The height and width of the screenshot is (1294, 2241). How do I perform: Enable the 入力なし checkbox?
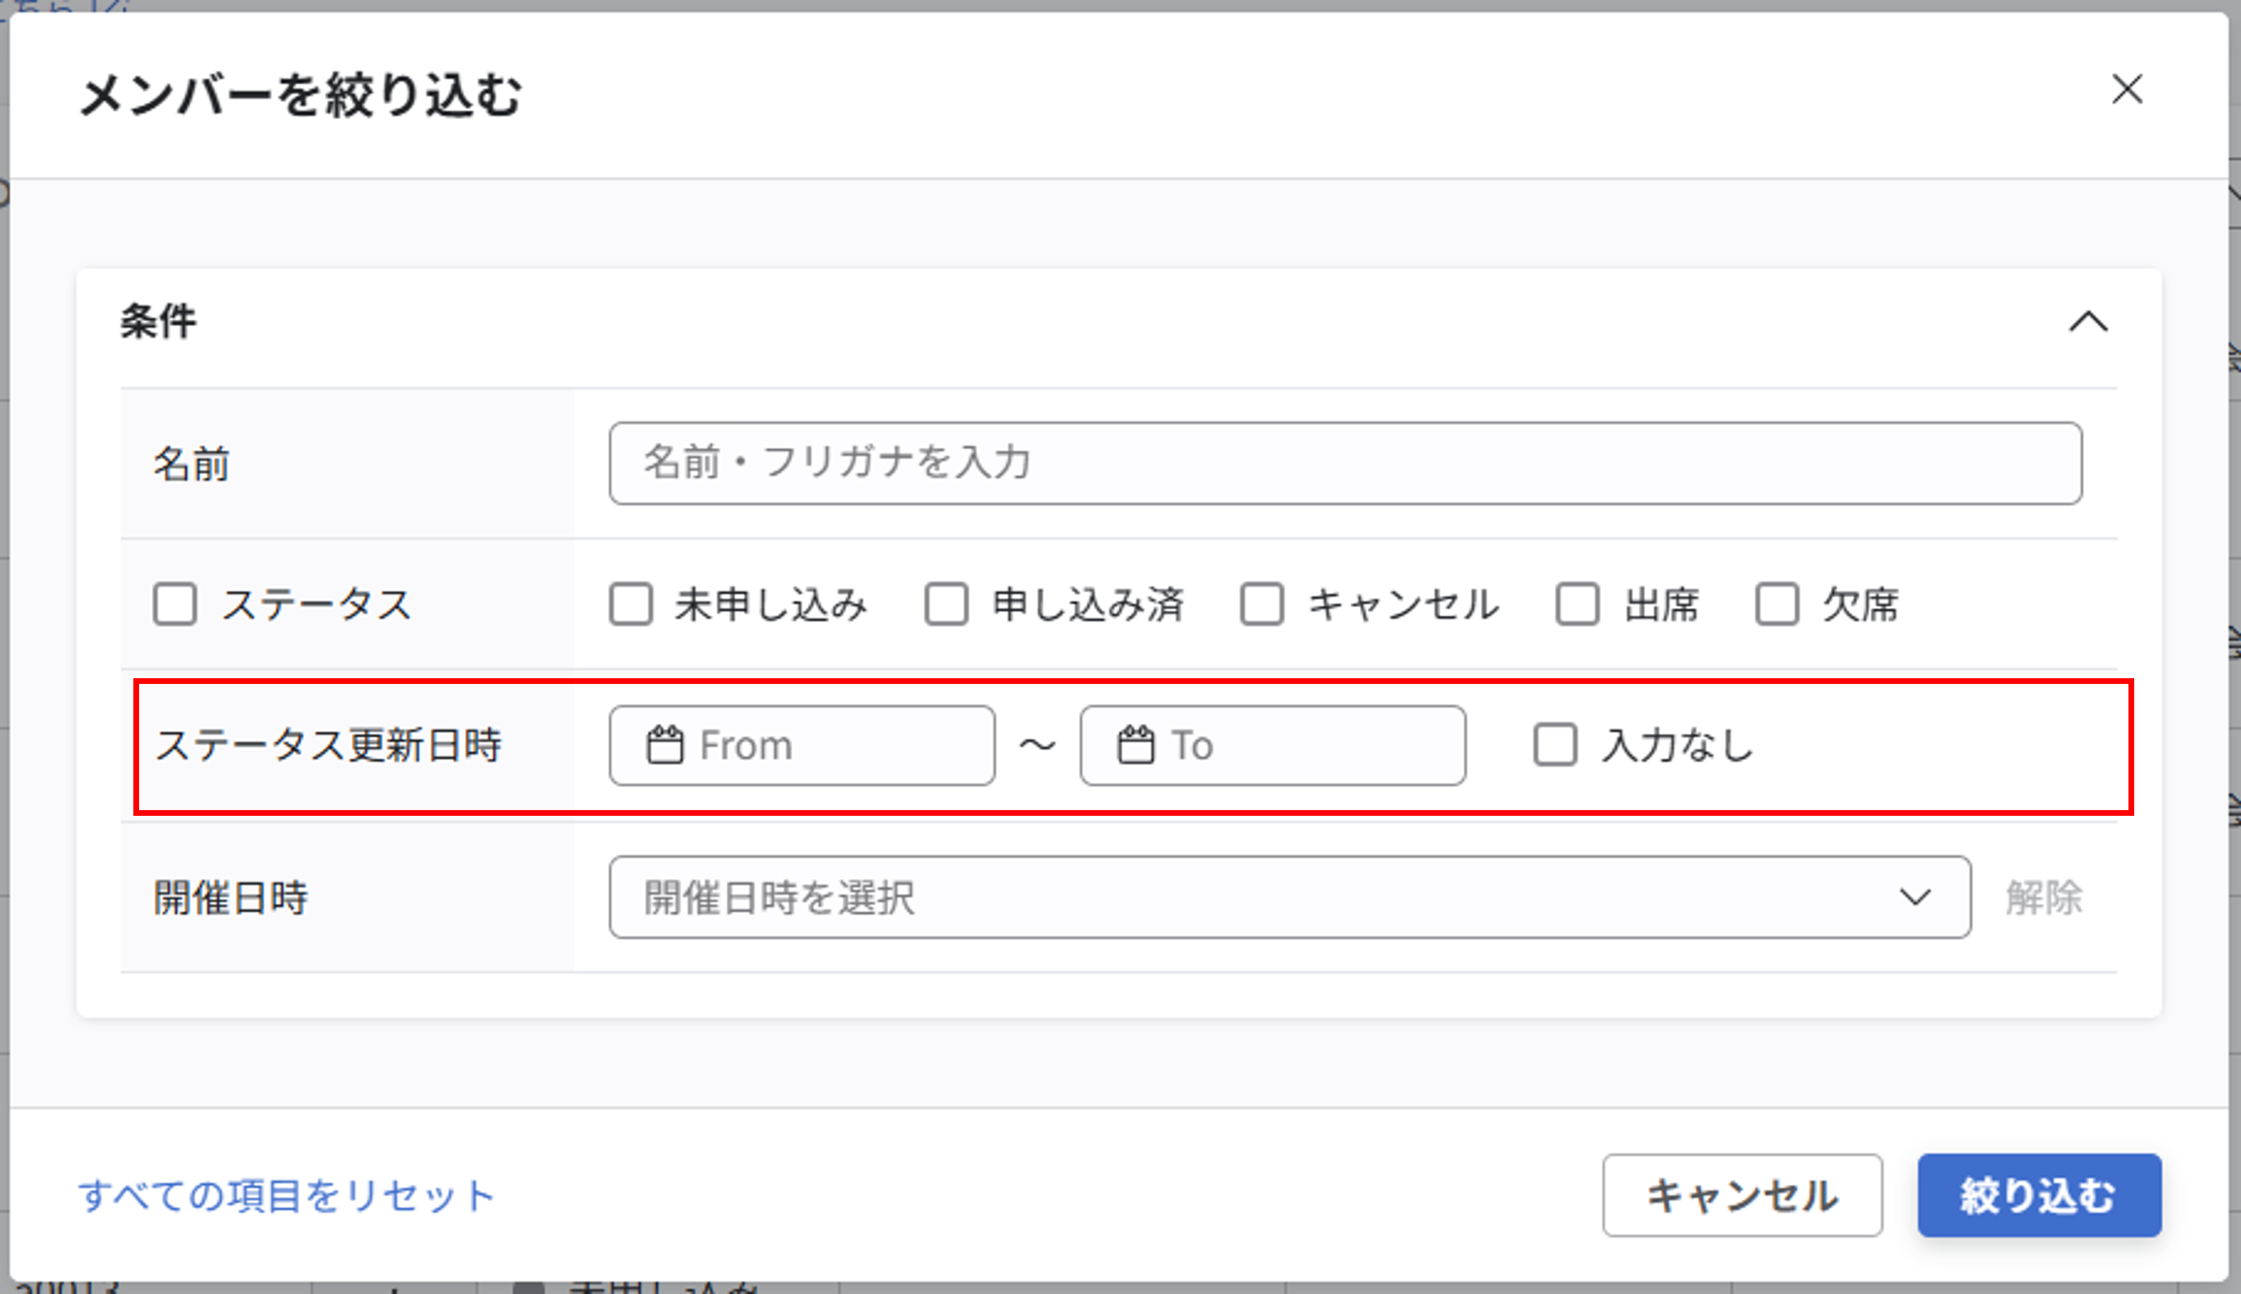pyautogui.click(x=1554, y=746)
